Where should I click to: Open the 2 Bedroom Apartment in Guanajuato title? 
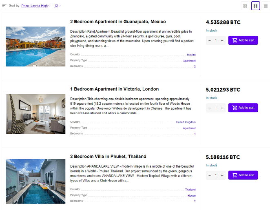(x=118, y=22)
